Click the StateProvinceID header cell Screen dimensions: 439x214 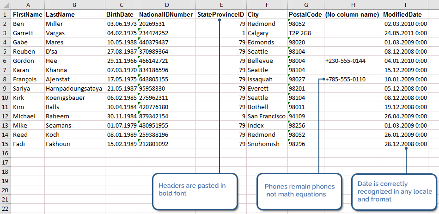pos(221,15)
